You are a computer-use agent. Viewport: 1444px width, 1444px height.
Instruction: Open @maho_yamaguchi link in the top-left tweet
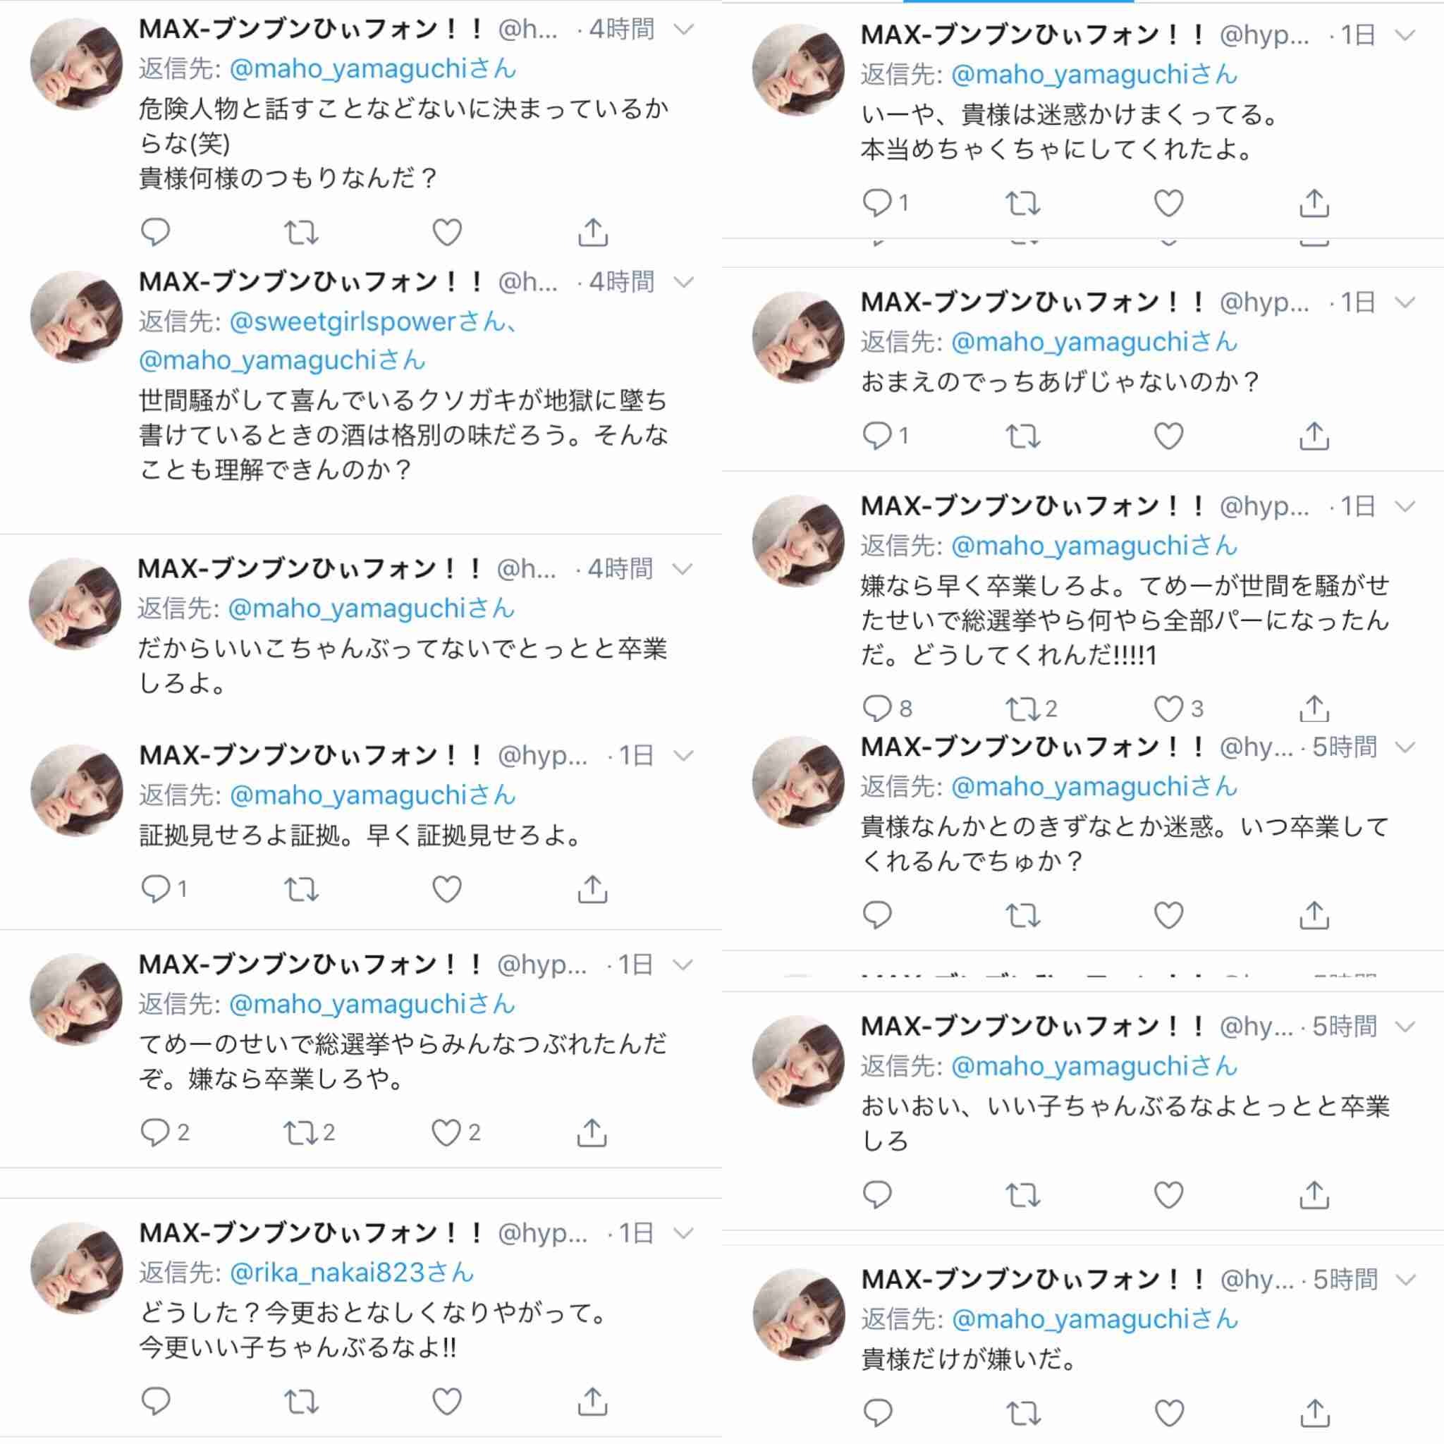coord(372,69)
